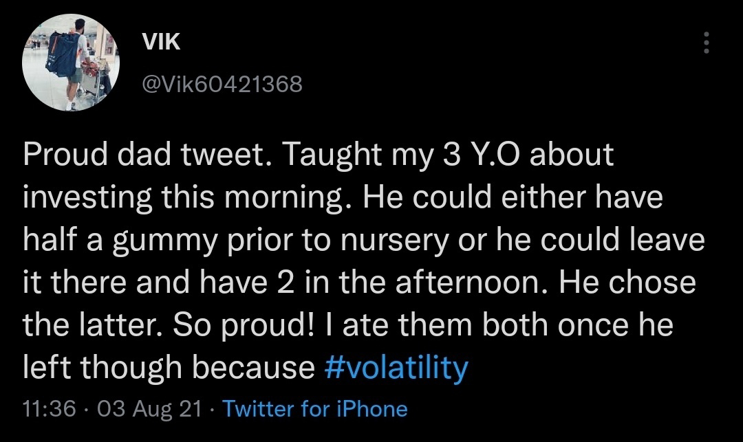Click the 11:36 tweet timestamp

tap(49, 410)
